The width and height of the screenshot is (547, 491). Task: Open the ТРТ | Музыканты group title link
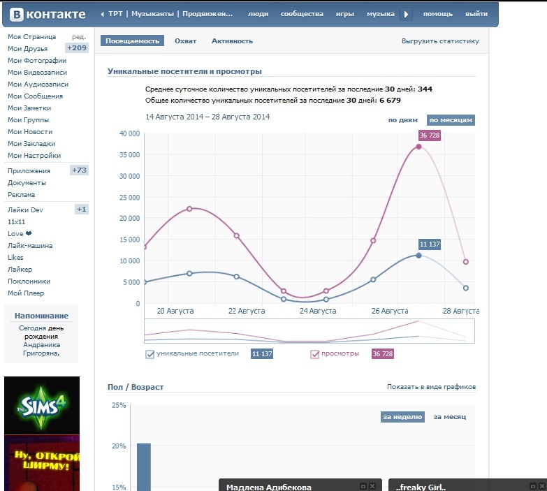(170, 14)
